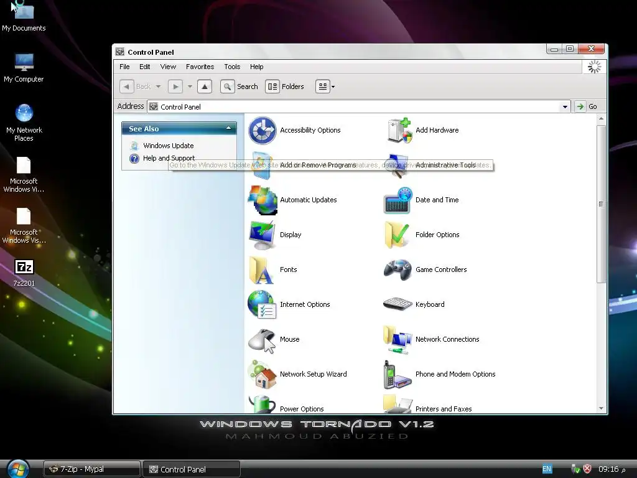Click the Up folder toolbar button
Viewport: 637px width, 478px height.
(x=205, y=87)
